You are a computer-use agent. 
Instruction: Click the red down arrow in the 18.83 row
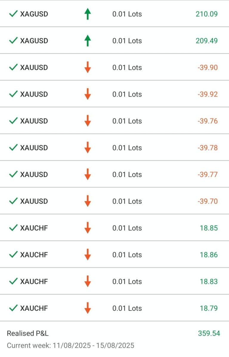click(x=87, y=281)
